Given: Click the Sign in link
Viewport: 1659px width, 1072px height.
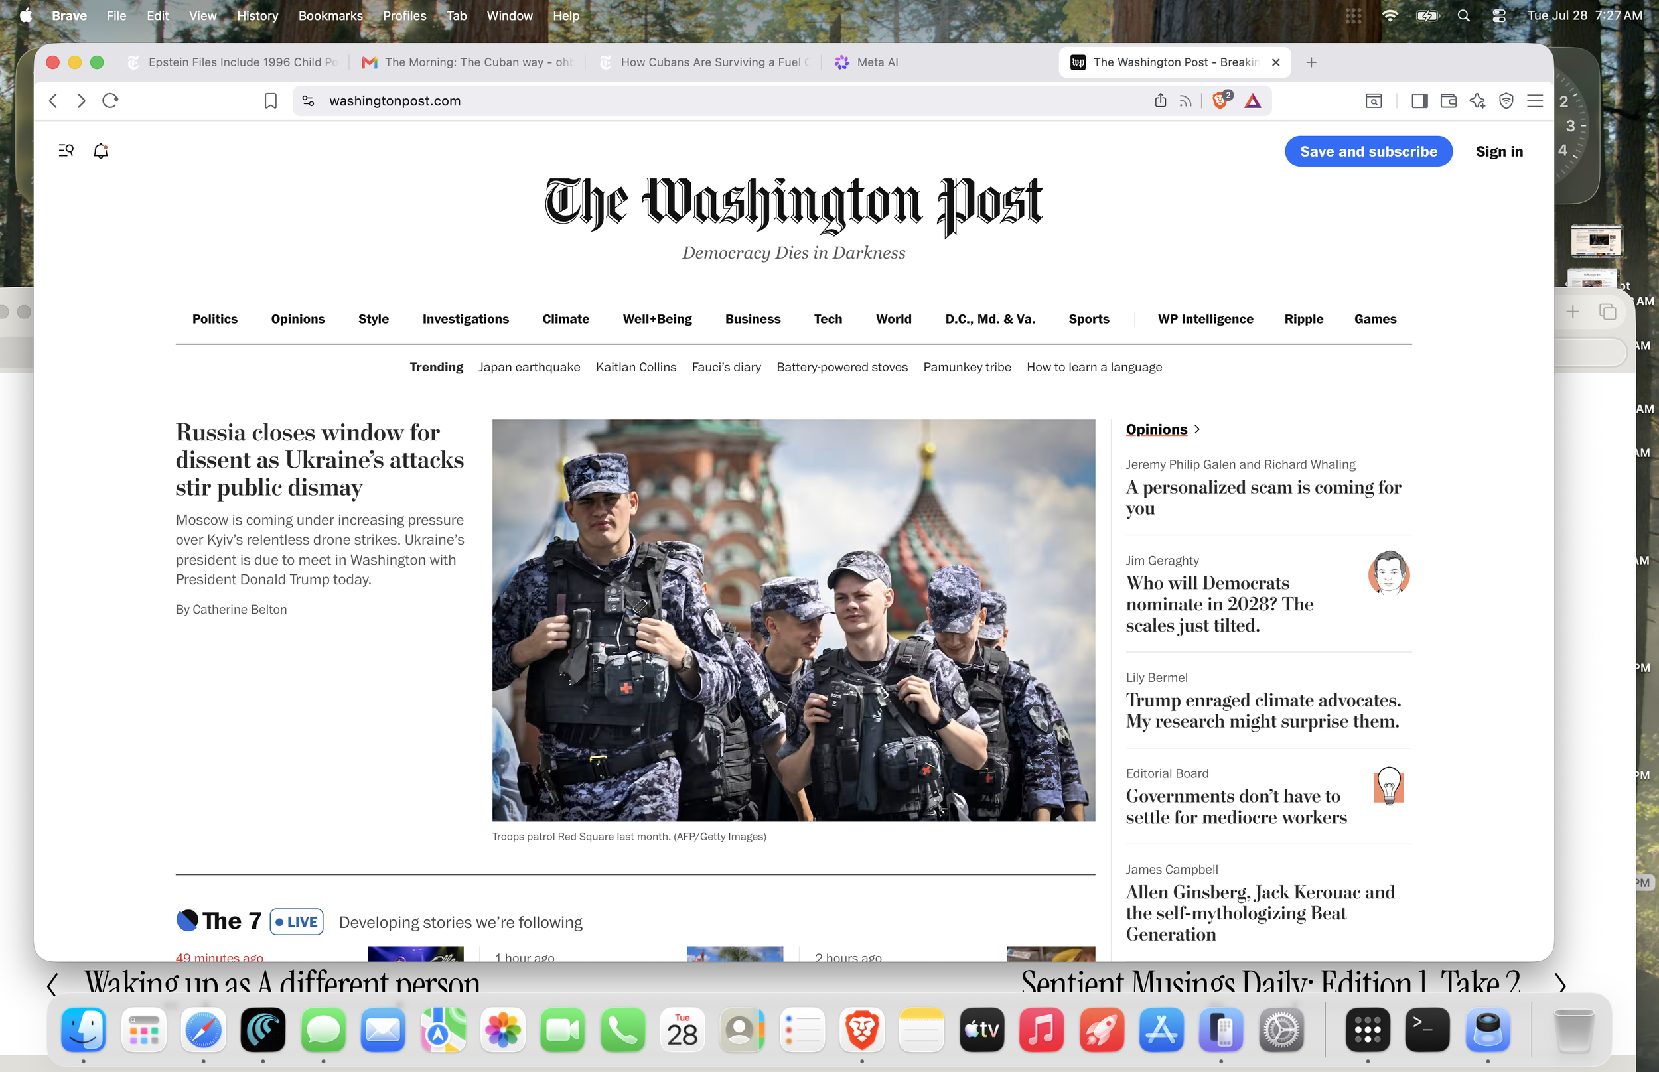Looking at the screenshot, I should click(1500, 151).
